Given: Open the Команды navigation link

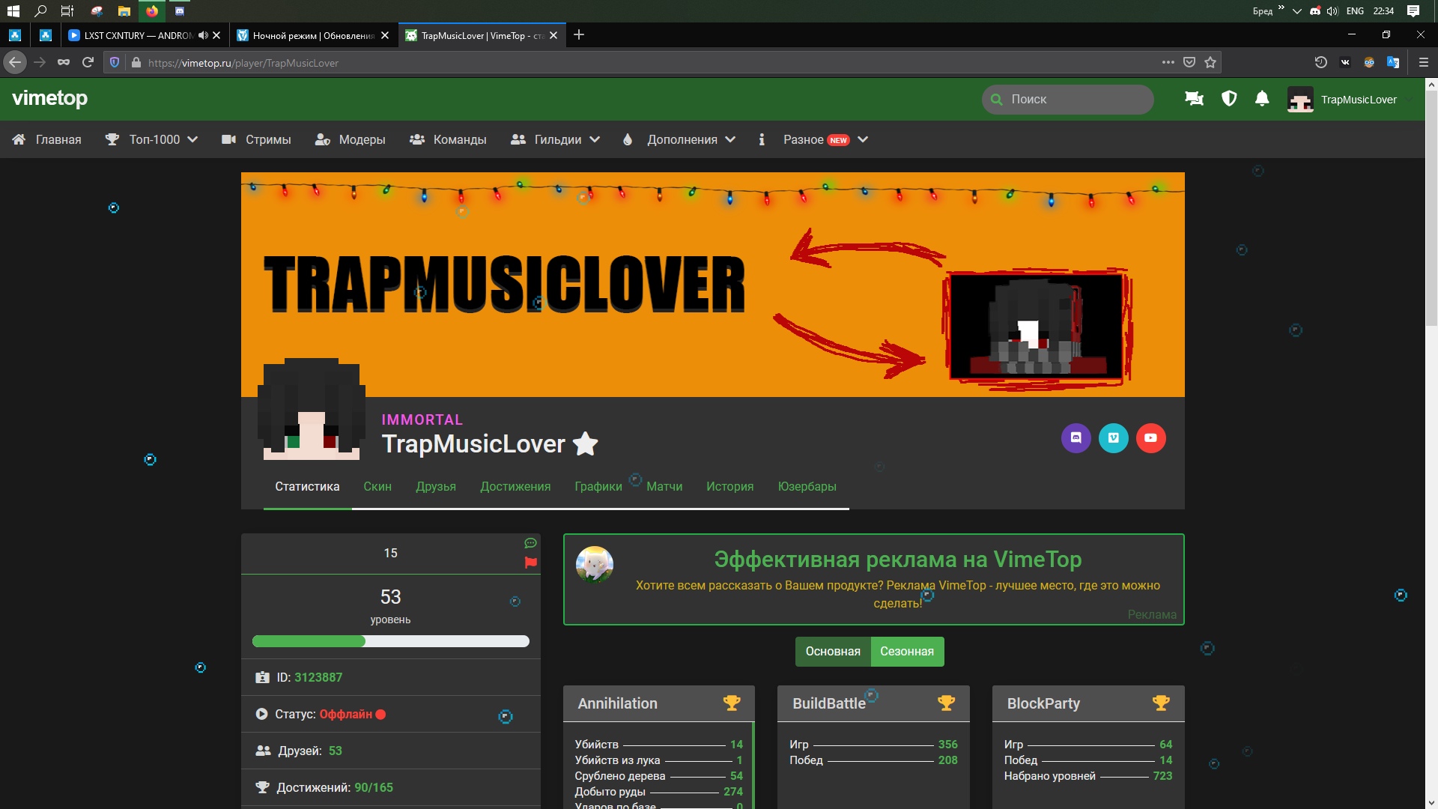Looking at the screenshot, I should pos(448,140).
